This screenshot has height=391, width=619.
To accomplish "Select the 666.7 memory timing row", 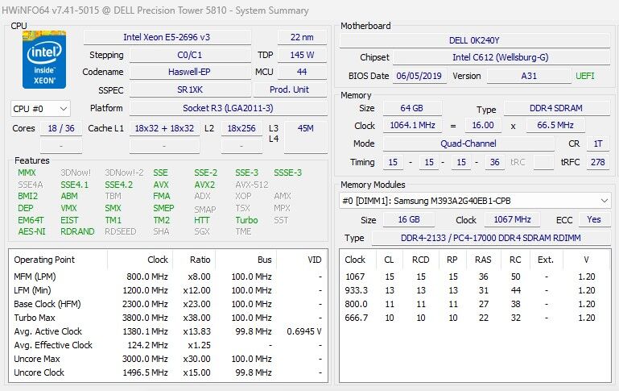I will pos(475,318).
